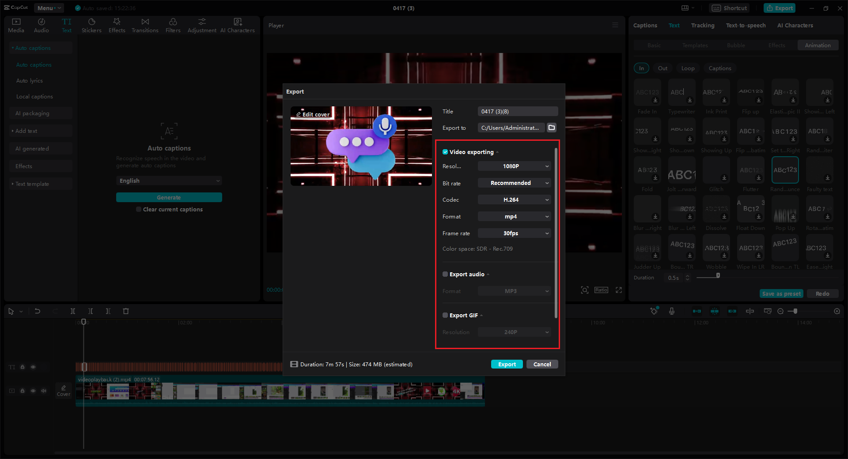Open the caption language dropdown showing English
This screenshot has width=848, height=459.
point(169,181)
